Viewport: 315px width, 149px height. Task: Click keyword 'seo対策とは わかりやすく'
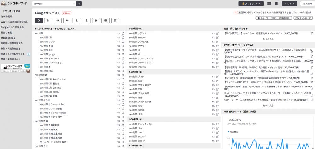click(x=53, y=80)
